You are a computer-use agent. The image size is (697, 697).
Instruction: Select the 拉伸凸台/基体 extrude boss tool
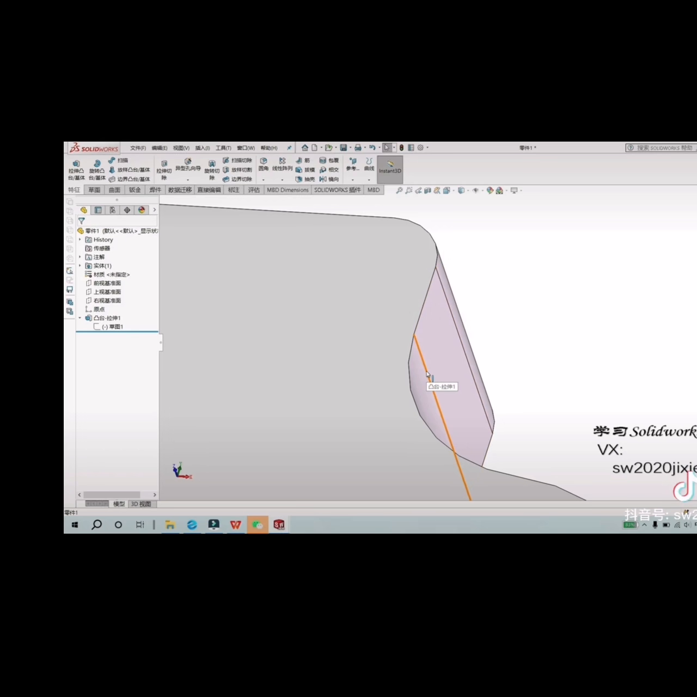tap(76, 170)
